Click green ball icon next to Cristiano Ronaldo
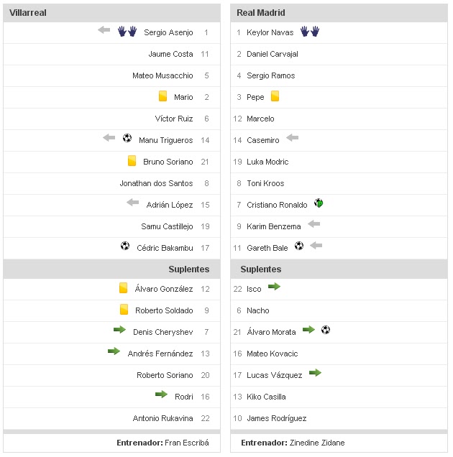 coord(319,203)
